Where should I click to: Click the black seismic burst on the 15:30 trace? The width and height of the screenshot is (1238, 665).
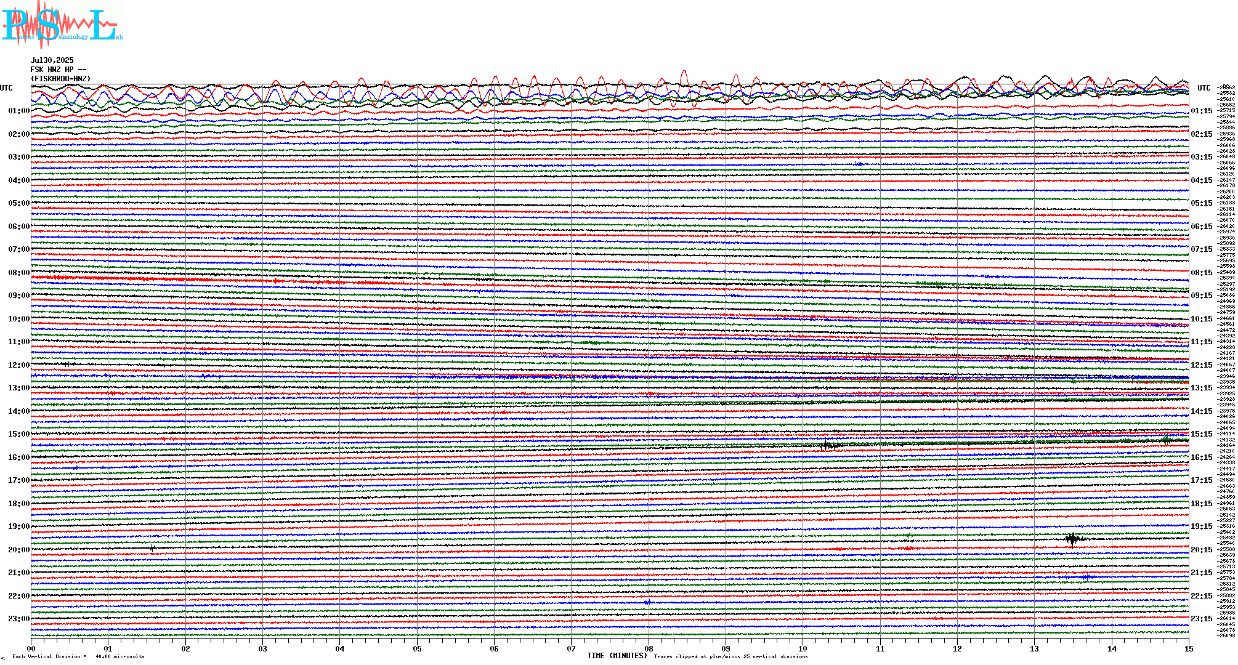[x=830, y=445]
